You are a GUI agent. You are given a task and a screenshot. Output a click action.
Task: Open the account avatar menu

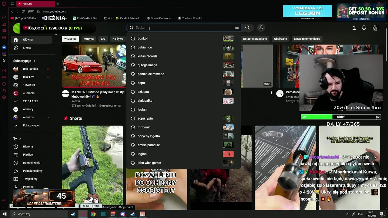pos(375,28)
